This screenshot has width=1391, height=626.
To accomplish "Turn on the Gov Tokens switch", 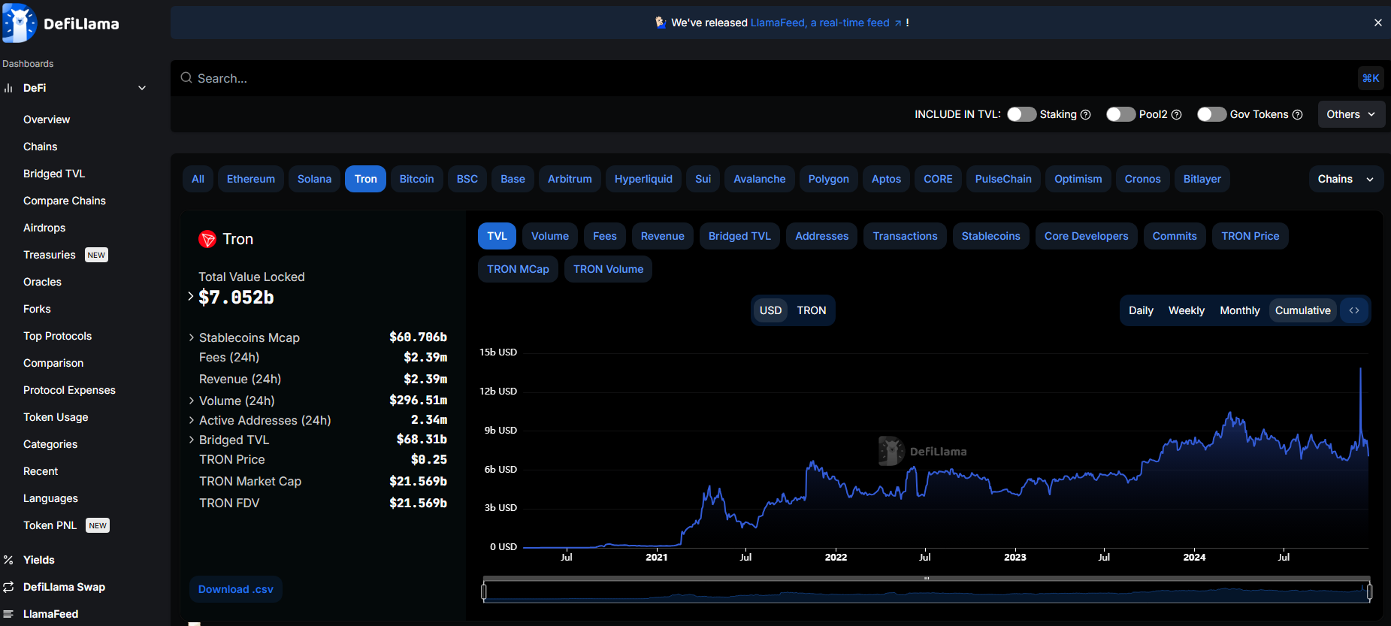I will [1211, 114].
